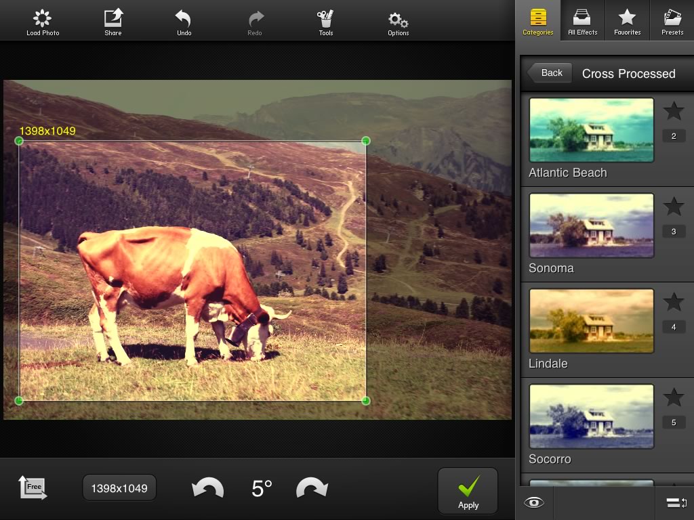The image size is (694, 520).
Task: Apply the Atlantic Beach effect thumbnail
Action: [x=591, y=129]
